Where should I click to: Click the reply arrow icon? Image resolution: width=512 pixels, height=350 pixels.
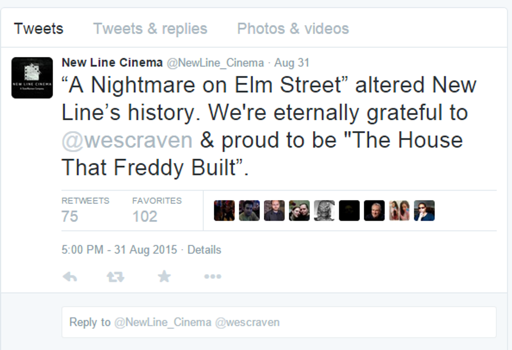tap(69, 277)
